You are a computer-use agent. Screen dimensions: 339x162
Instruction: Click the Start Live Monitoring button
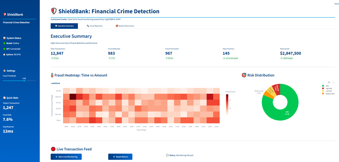(x=66, y=157)
